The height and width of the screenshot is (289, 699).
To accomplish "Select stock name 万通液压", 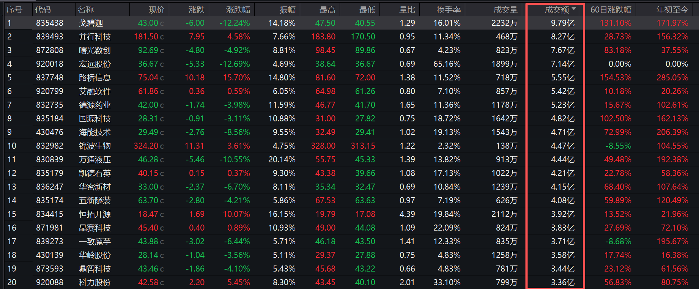I will (x=95, y=160).
